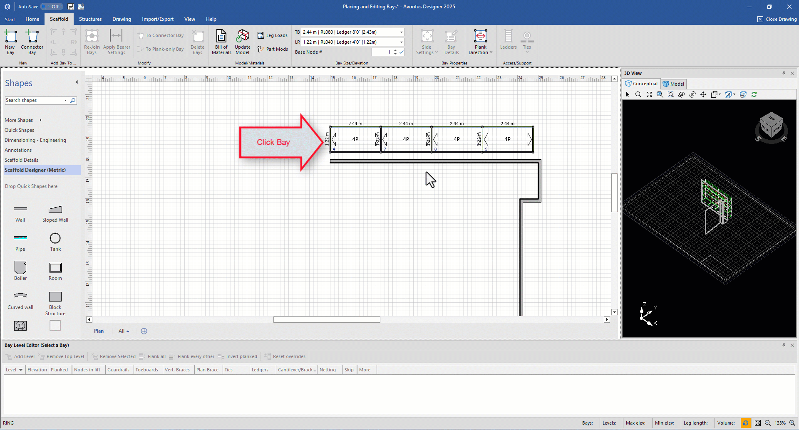The image size is (799, 430).
Task: Select the pan tool in 3D View
Action: [x=703, y=94]
